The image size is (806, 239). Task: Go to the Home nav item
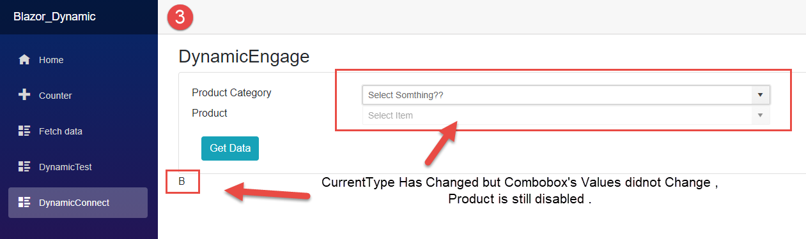pos(79,60)
